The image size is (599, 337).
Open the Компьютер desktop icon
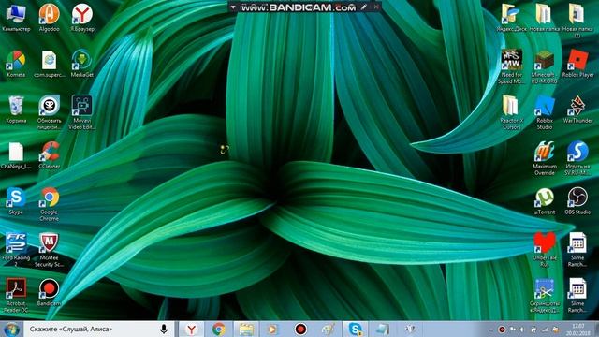pyautogui.click(x=16, y=18)
